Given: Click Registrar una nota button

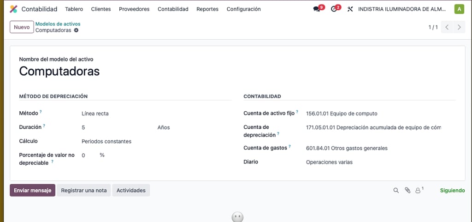Looking at the screenshot, I should click(84, 190).
